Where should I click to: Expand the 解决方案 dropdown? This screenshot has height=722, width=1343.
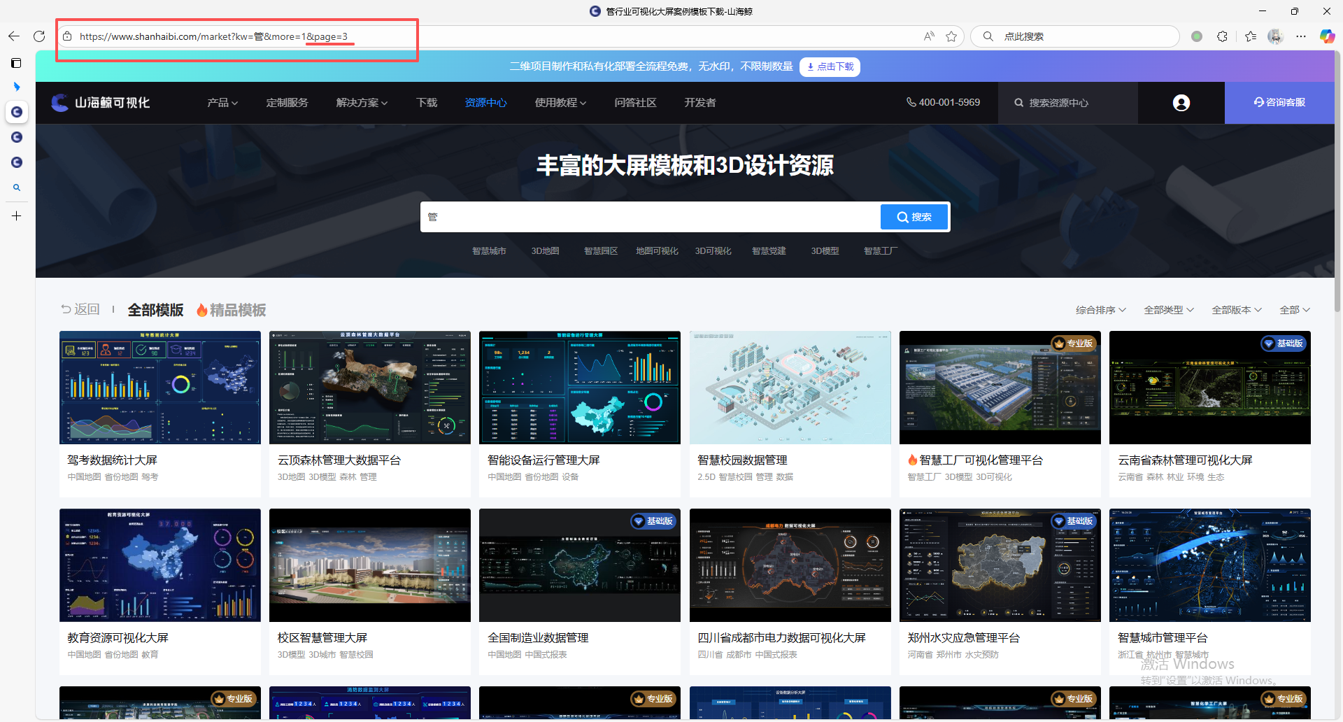click(362, 103)
